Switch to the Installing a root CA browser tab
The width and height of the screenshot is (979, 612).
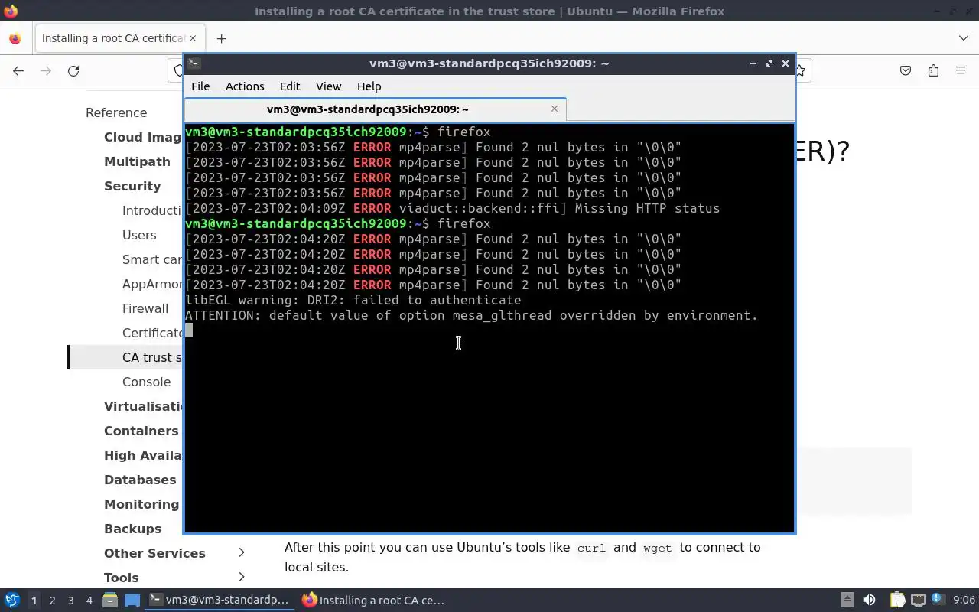tap(119, 38)
